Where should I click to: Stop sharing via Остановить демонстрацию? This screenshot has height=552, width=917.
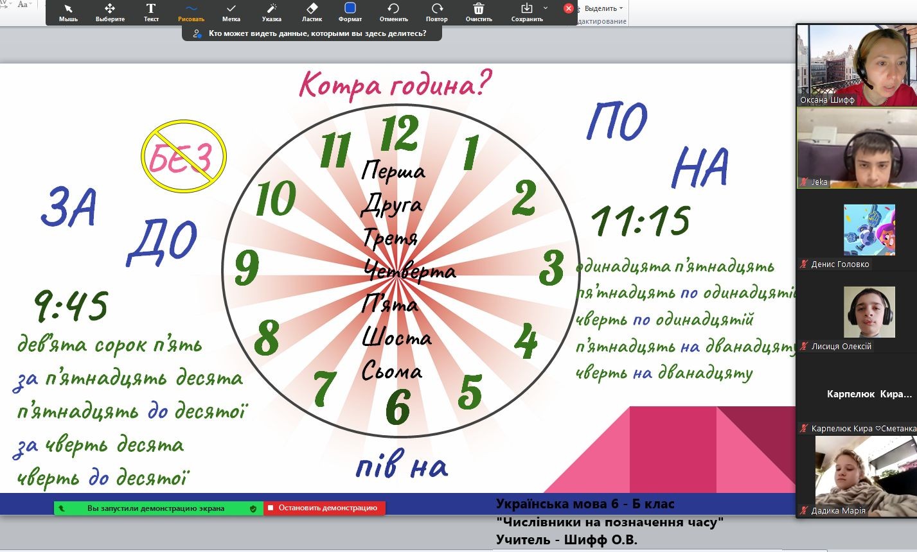point(325,508)
